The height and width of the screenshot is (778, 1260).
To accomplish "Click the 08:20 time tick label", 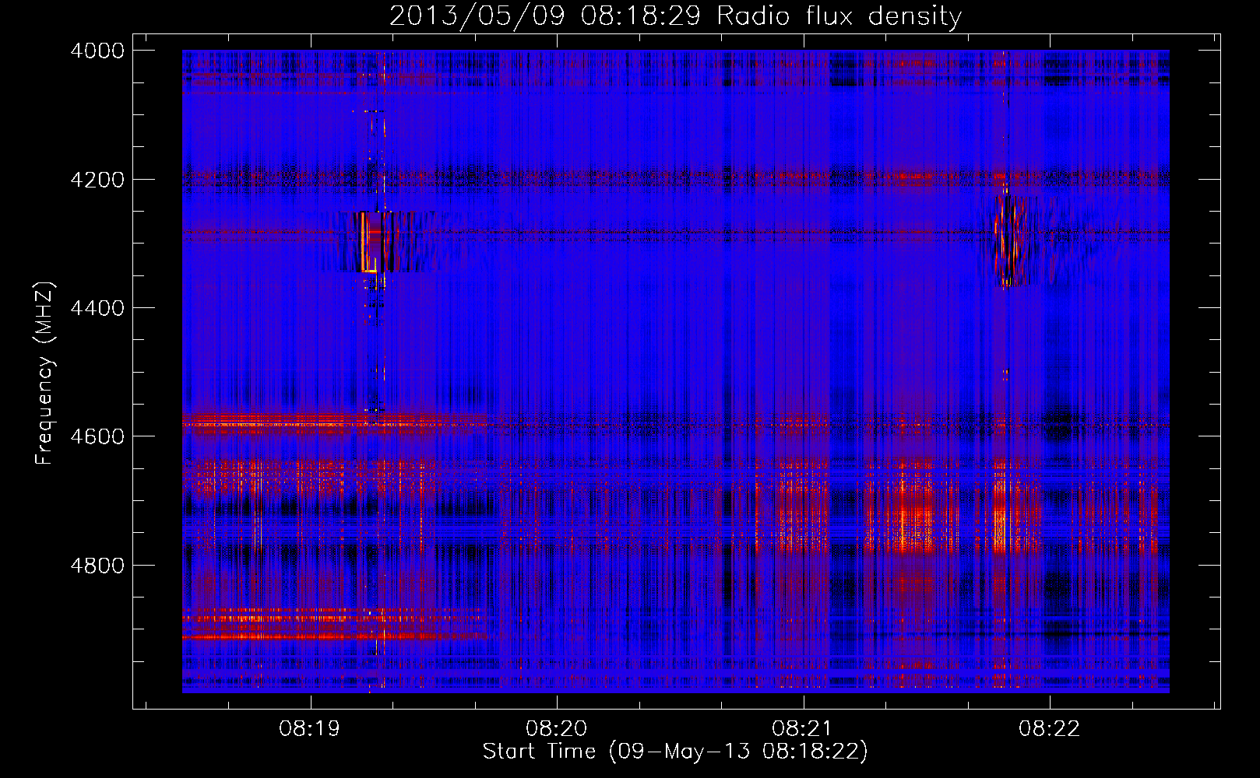I will click(556, 728).
